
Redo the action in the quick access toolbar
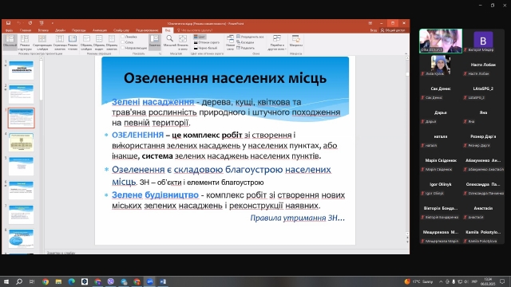tap(30, 23)
